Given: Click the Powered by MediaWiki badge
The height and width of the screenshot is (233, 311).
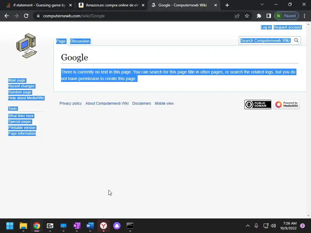Looking at the screenshot, I should (286, 104).
